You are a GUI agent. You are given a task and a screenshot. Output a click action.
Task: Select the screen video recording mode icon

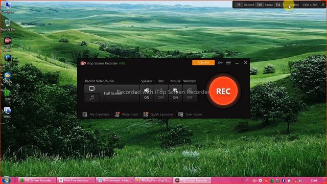point(91,88)
